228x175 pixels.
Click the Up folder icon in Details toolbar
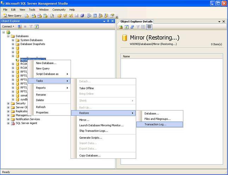pyautogui.click(x=121, y=27)
